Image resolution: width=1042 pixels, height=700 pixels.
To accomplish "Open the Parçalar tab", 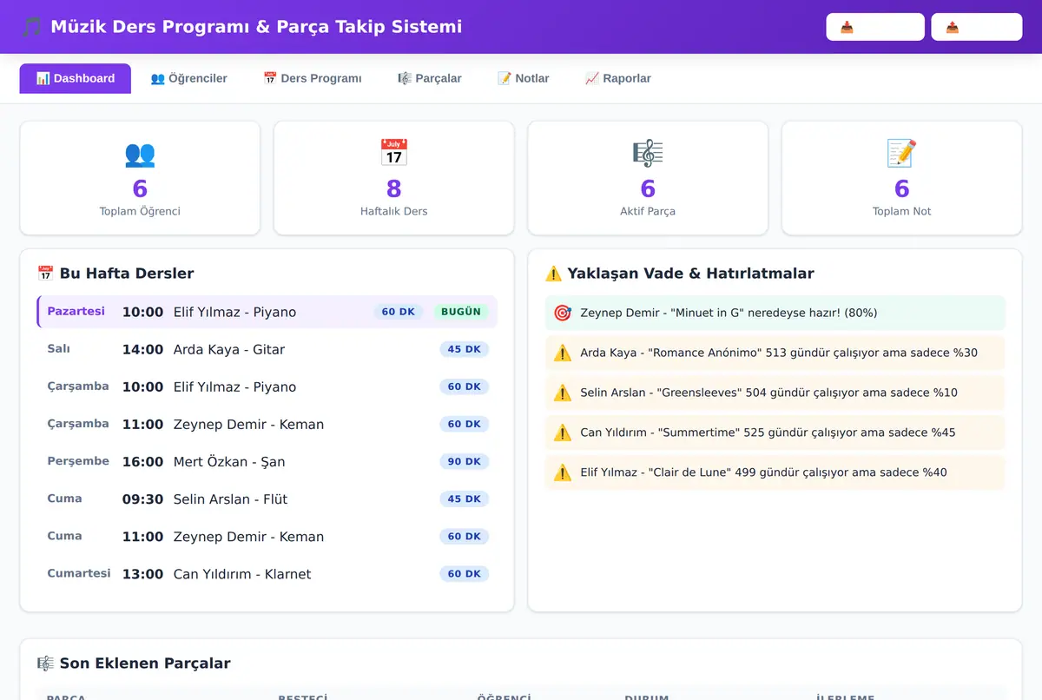I will pos(429,78).
